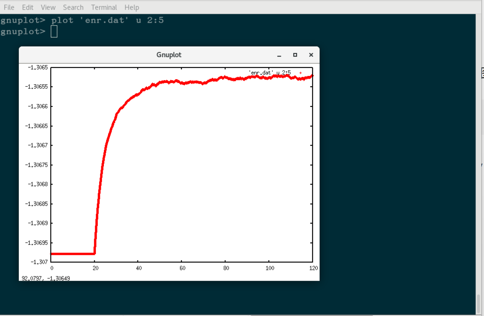Click the y-axis tick label -1.3067
Screen dimensions: 484x316
point(37,146)
